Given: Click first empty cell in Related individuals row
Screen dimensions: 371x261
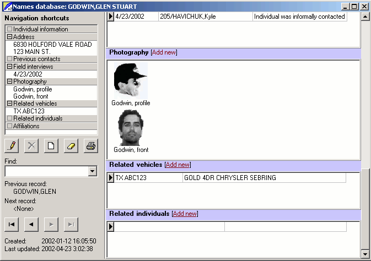Looking at the screenshot, I should pyautogui.click(x=169, y=227).
